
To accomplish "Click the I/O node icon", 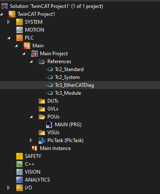I will [x=20, y=188].
